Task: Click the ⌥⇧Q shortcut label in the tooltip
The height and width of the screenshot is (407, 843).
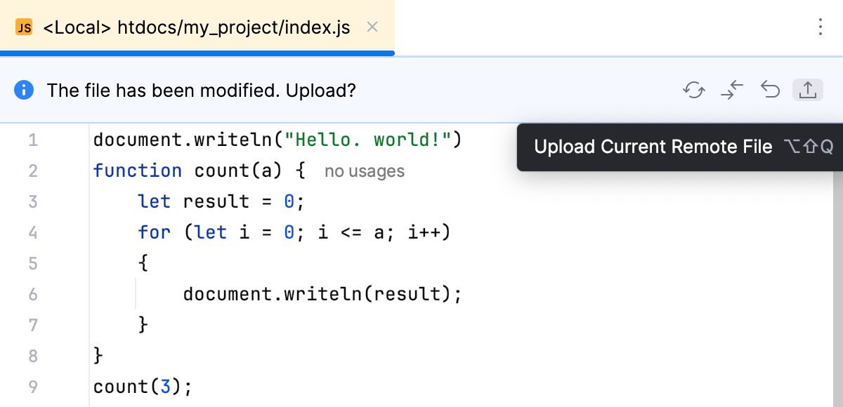Action: click(x=807, y=147)
